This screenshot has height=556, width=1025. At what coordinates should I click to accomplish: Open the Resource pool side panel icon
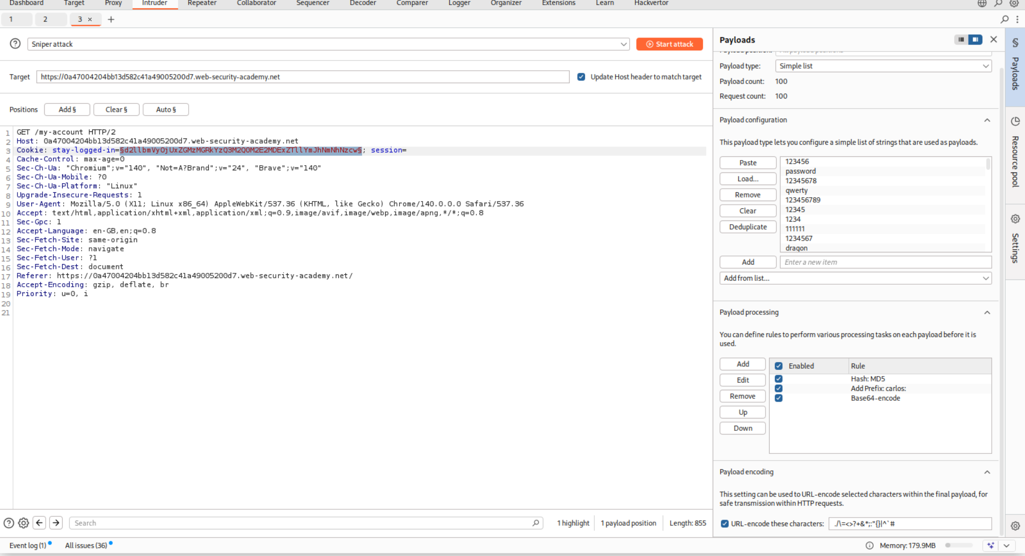(1015, 122)
